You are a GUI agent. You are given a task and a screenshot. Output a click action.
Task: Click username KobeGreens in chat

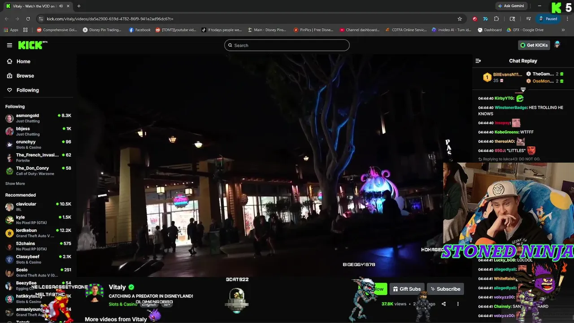[x=507, y=132]
